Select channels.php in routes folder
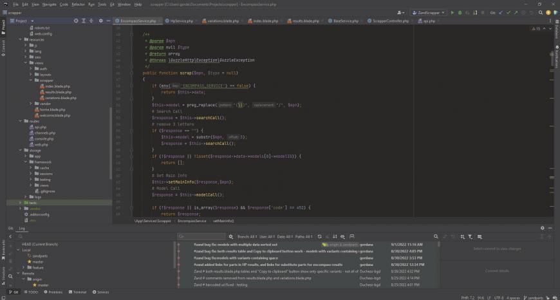The height and width of the screenshot is (300, 560). (45, 133)
